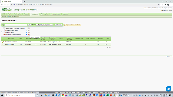Click the funnel icon beside 'Row text contains' filter

pyautogui.click(x=4, y=30)
